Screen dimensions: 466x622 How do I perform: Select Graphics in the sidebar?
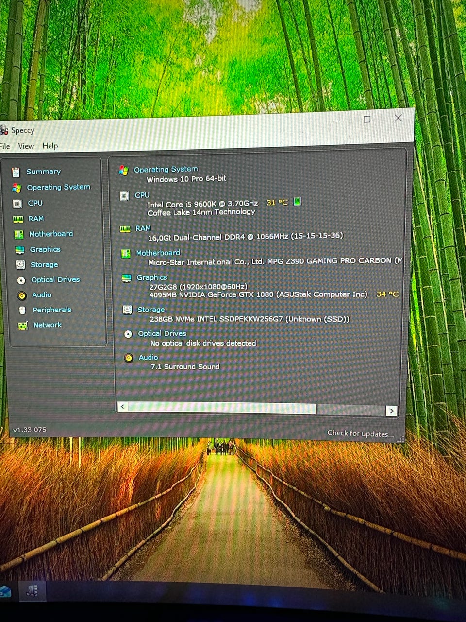tap(45, 249)
